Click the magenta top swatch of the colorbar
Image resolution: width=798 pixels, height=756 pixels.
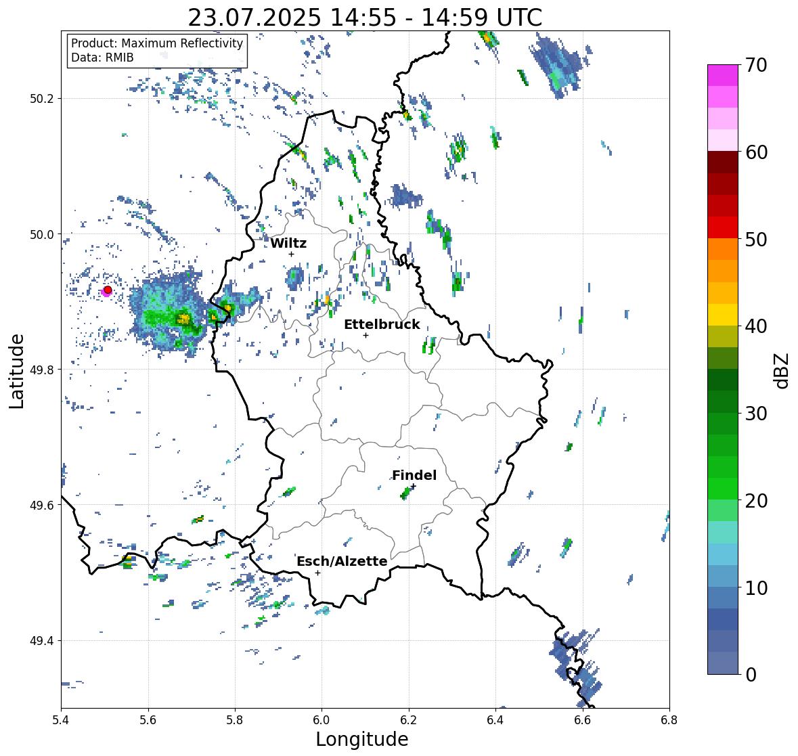click(x=723, y=76)
